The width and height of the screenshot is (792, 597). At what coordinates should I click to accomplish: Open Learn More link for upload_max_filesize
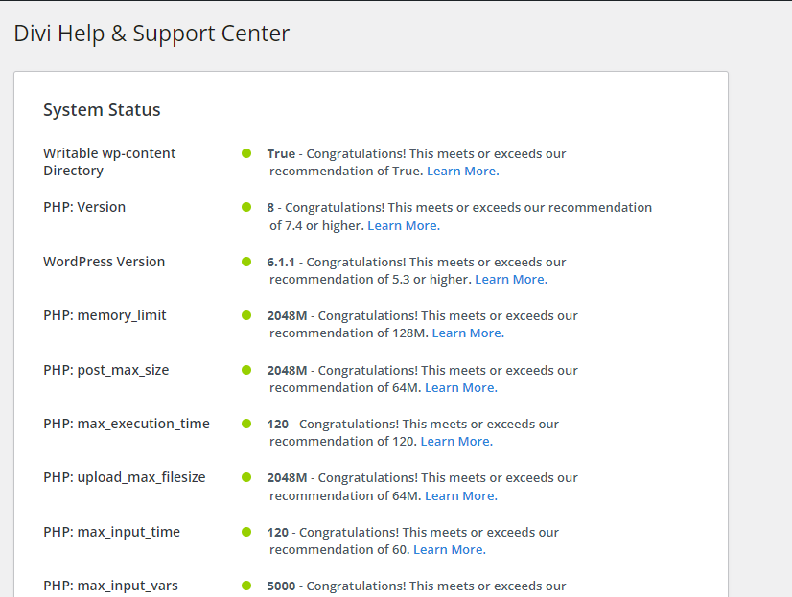(x=460, y=495)
